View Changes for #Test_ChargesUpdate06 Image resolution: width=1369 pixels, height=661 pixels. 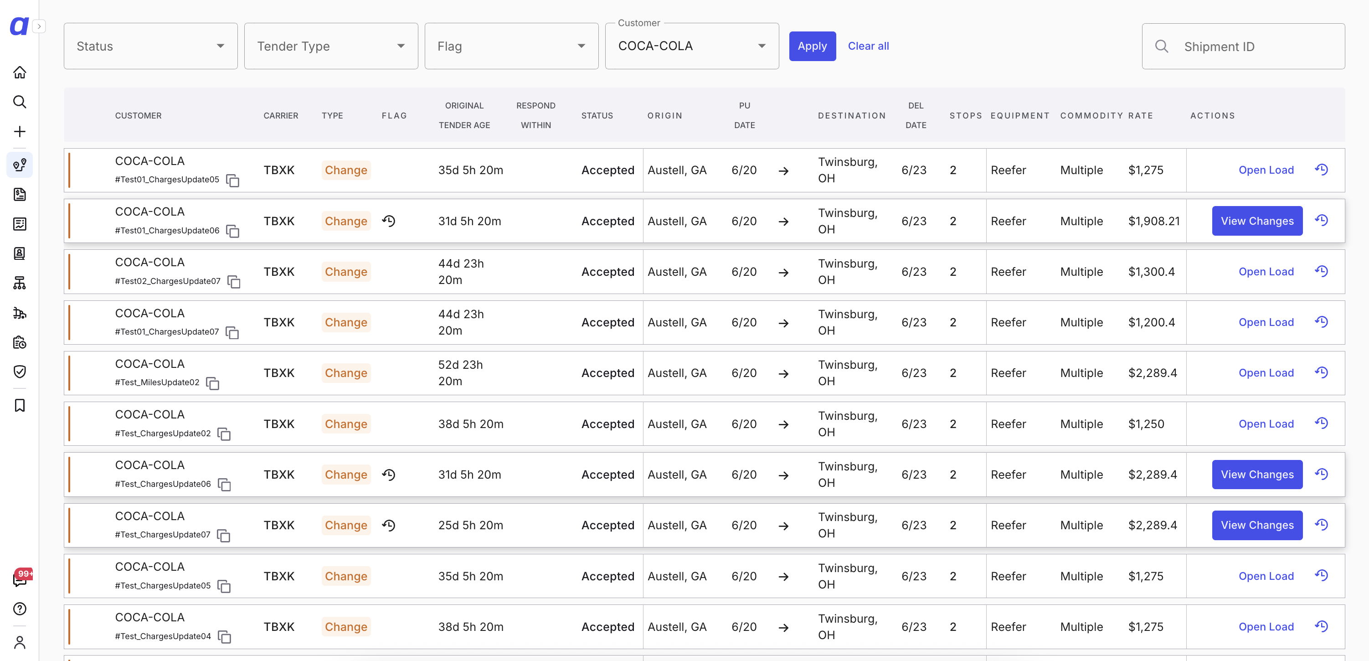[1257, 475]
